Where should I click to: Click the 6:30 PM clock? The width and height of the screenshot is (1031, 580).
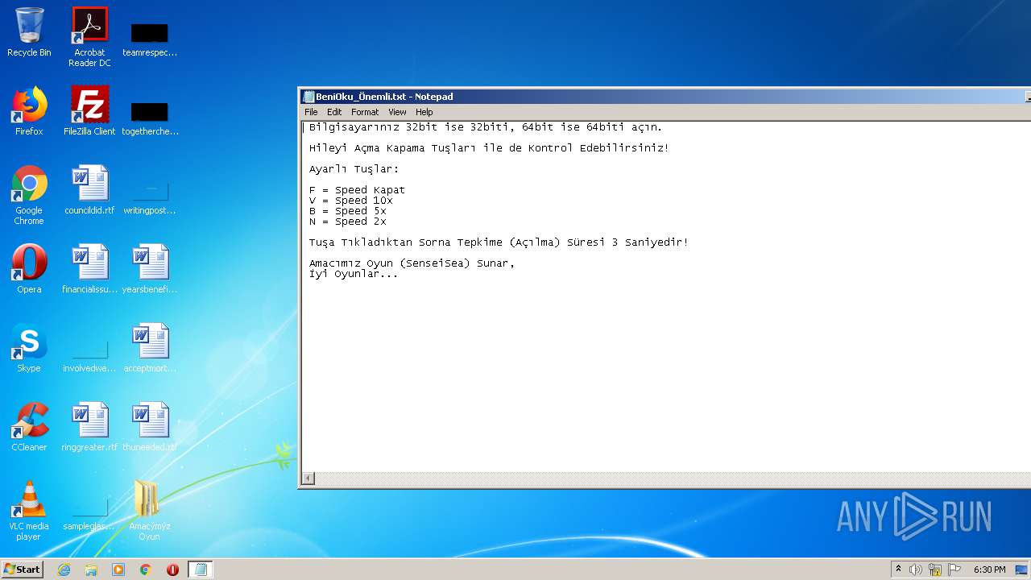(x=989, y=570)
